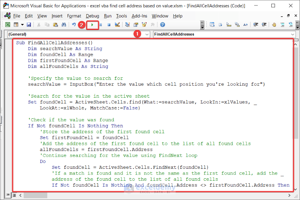Click the Reset stop square icon
Screen dimensions: 300x200
(x=109, y=25)
